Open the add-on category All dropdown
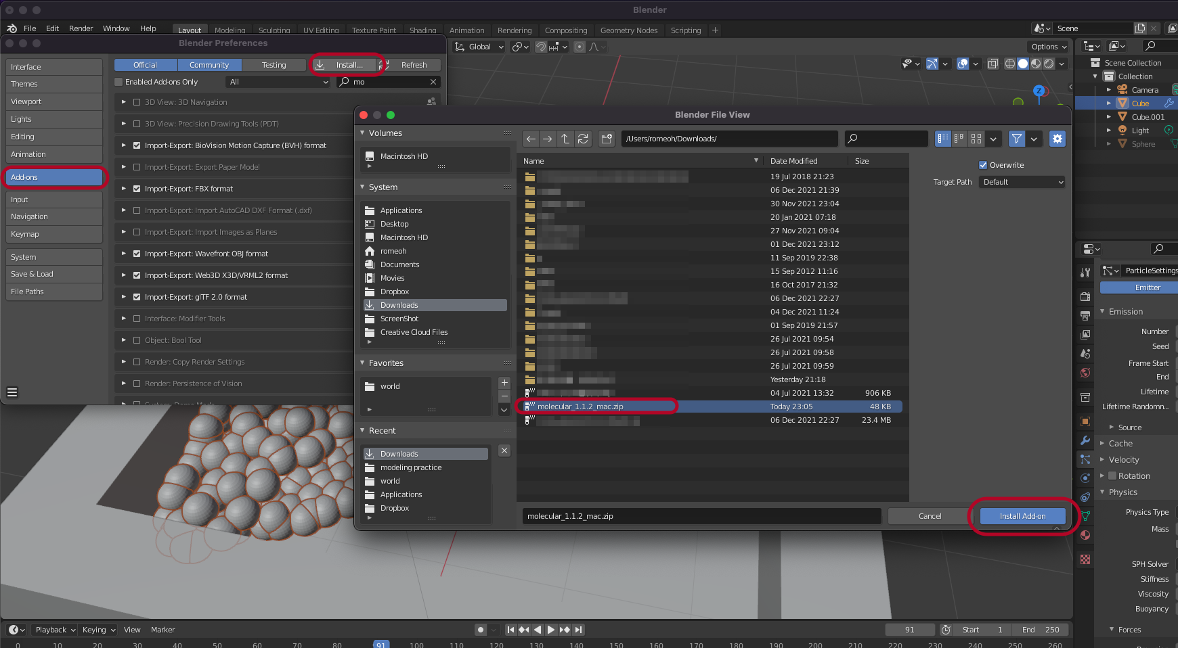Image resolution: width=1178 pixels, height=648 pixels. click(278, 82)
